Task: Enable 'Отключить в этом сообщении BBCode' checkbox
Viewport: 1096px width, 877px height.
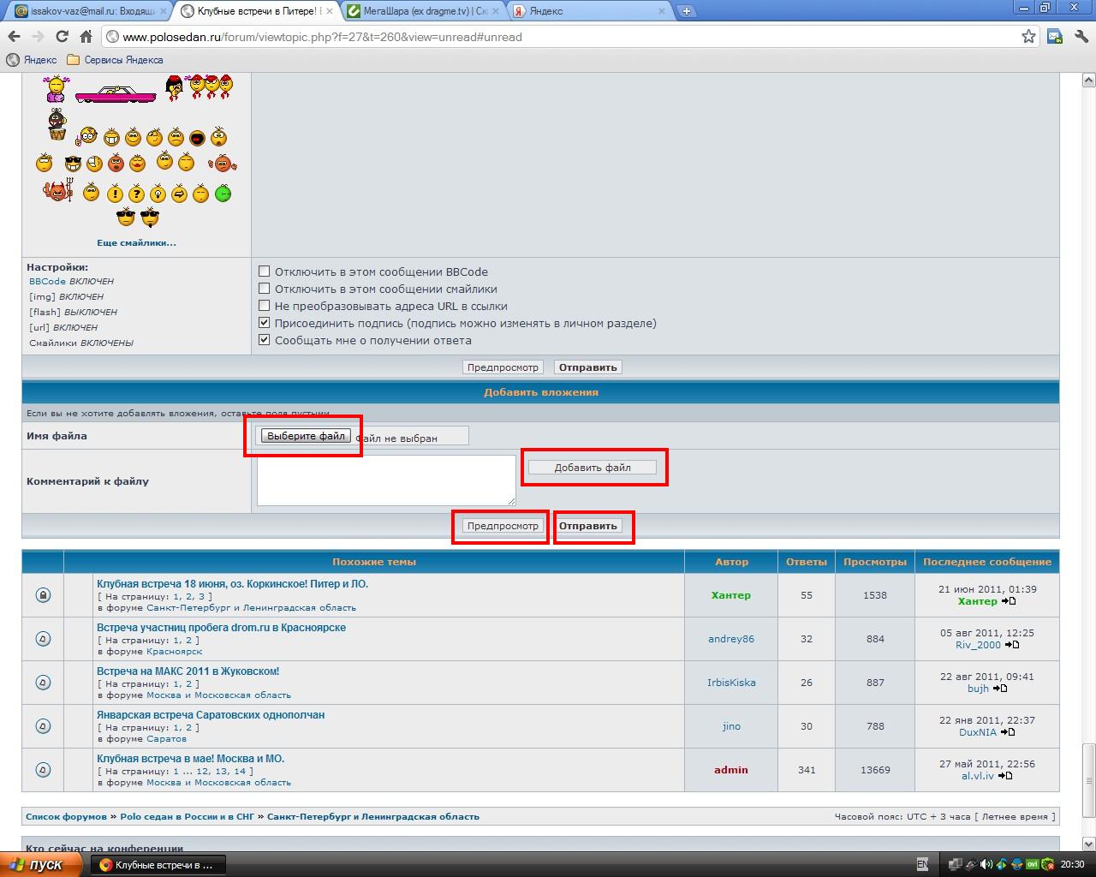Action: 265,271
